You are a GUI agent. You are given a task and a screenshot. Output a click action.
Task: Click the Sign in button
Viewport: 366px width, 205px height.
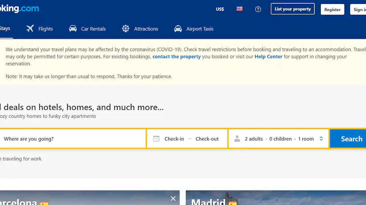359,9
